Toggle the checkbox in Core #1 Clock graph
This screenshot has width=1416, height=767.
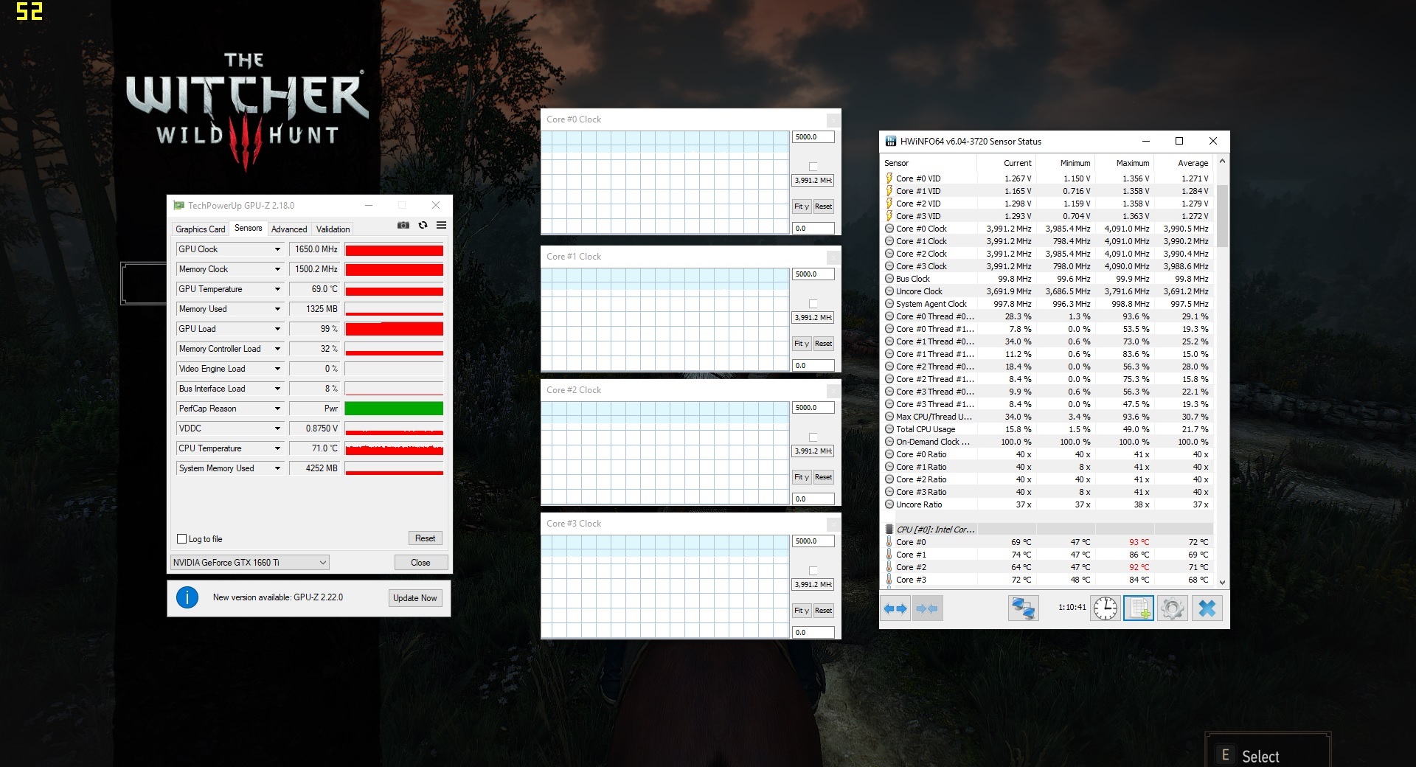click(x=813, y=304)
